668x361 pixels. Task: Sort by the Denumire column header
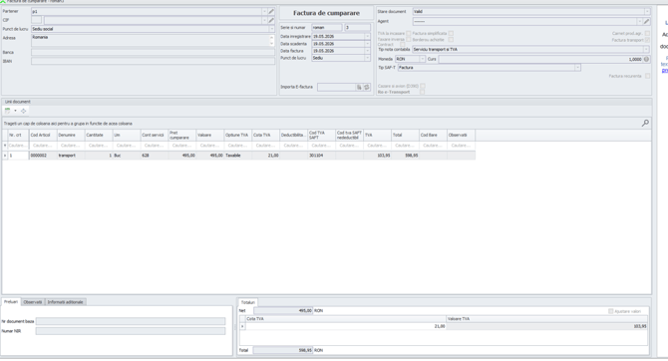pos(71,135)
